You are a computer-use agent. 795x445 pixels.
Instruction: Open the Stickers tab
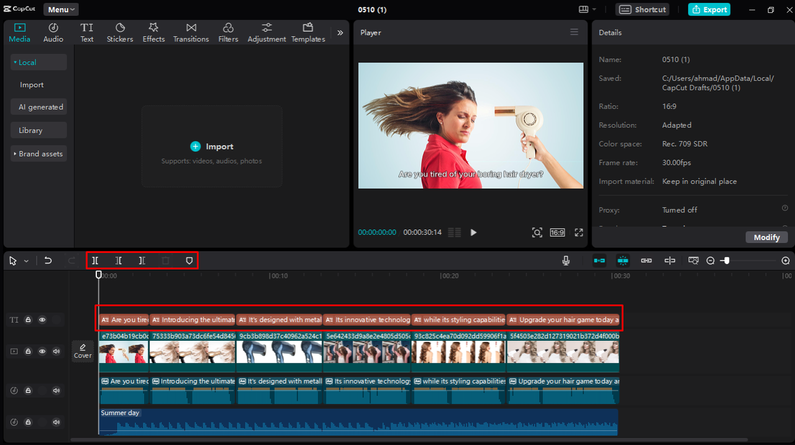(x=120, y=32)
